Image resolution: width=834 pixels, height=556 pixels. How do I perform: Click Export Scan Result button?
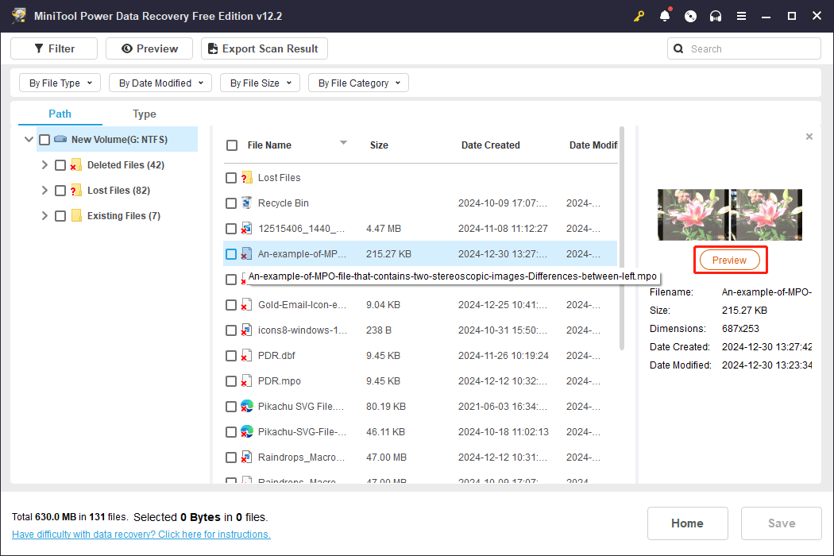(x=264, y=48)
